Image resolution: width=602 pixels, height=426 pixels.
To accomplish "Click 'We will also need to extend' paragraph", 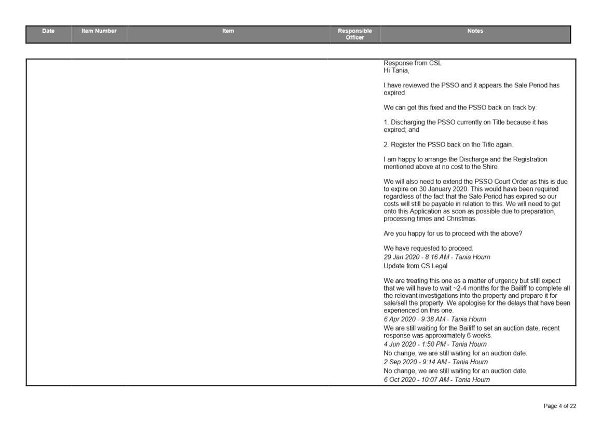I will (475, 200).
